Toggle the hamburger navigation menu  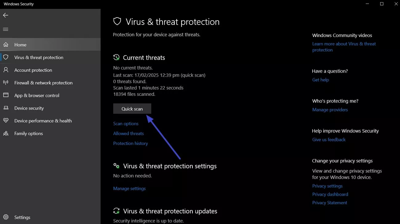(x=6, y=29)
